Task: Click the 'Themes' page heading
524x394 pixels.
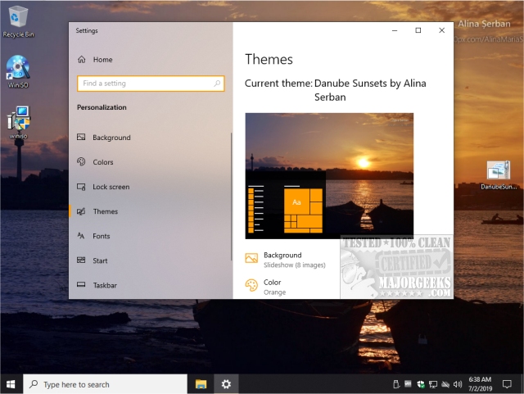Action: pyautogui.click(x=269, y=59)
